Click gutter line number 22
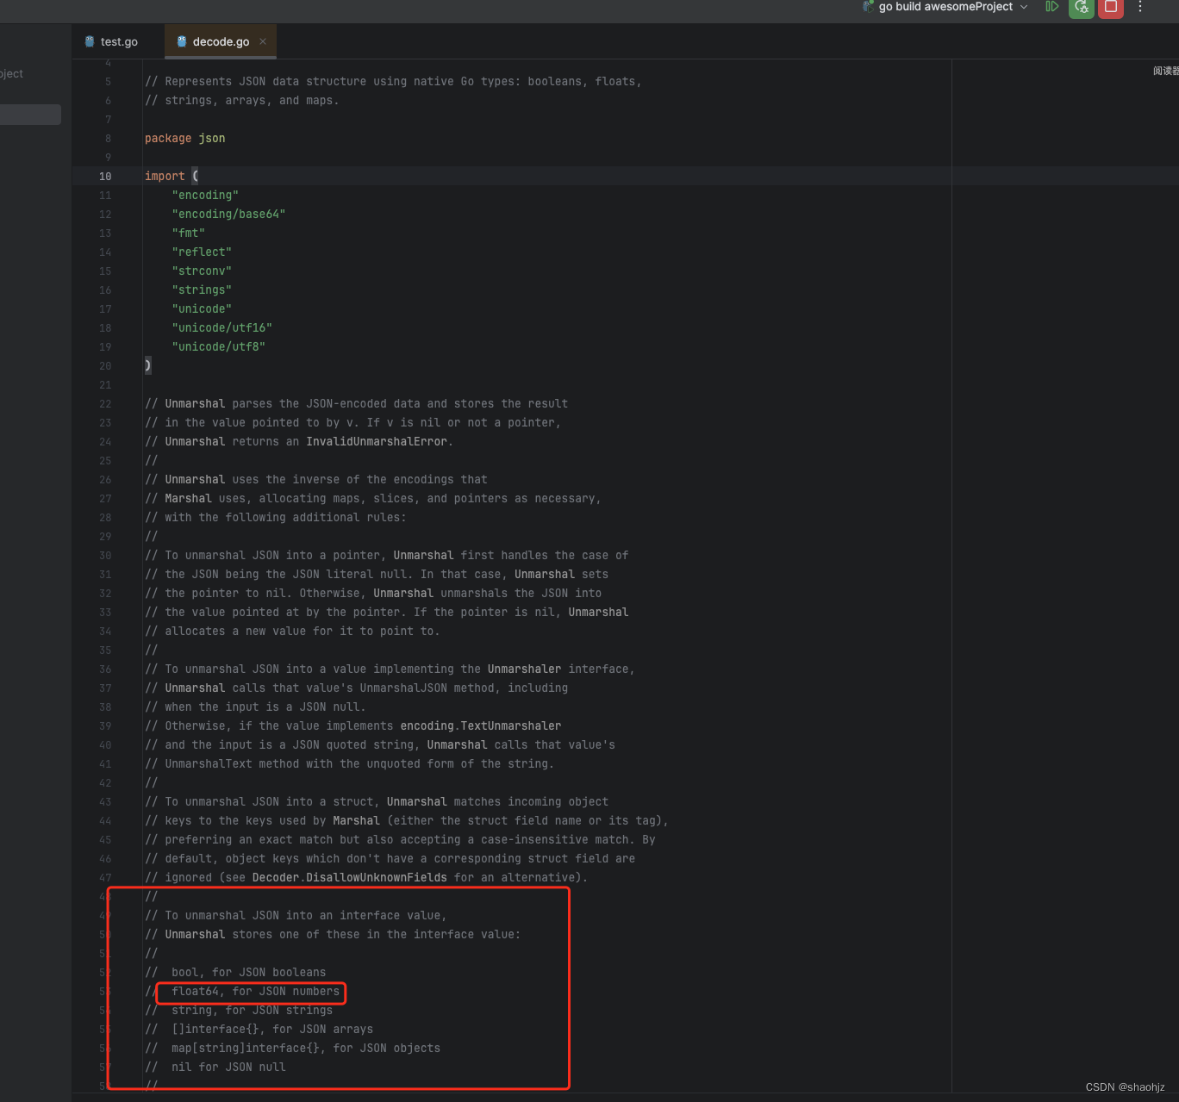 click(x=105, y=403)
